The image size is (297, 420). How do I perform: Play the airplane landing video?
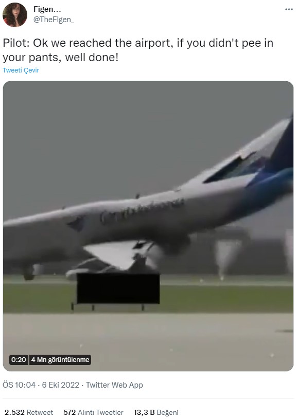[x=148, y=226]
